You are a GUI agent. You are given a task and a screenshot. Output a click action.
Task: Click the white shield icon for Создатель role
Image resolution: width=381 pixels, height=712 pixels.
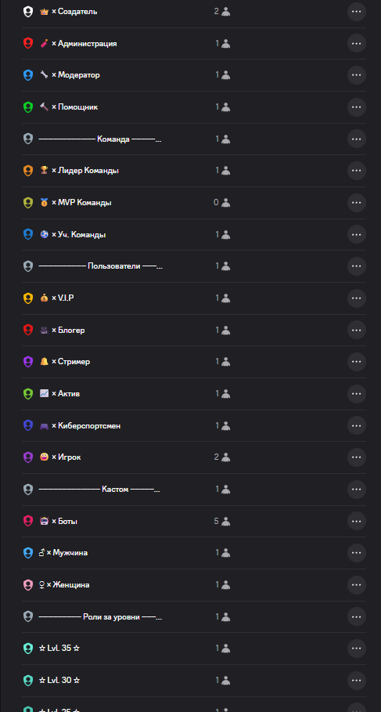(28, 11)
